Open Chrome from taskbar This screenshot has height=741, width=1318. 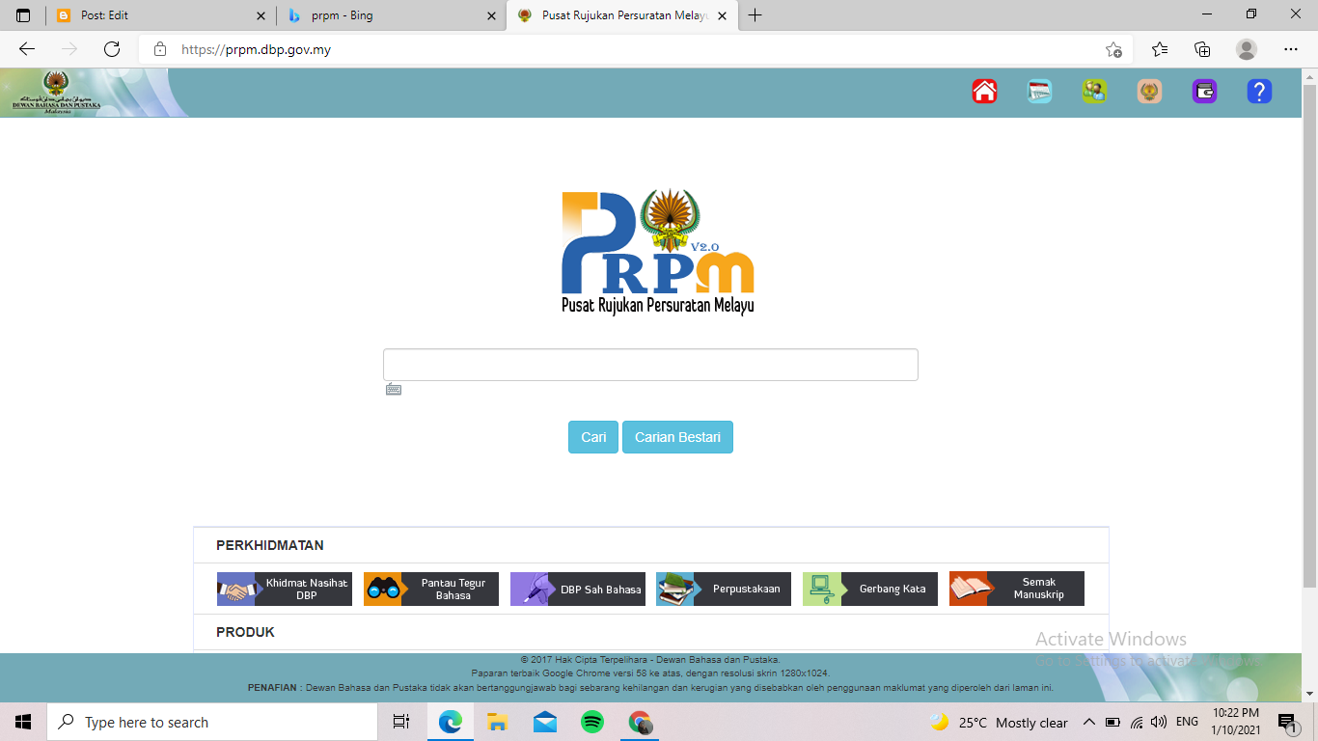click(640, 722)
